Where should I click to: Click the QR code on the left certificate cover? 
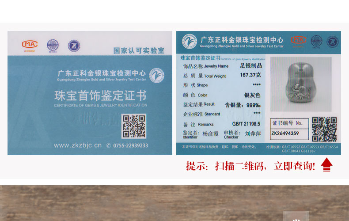coord(134,126)
